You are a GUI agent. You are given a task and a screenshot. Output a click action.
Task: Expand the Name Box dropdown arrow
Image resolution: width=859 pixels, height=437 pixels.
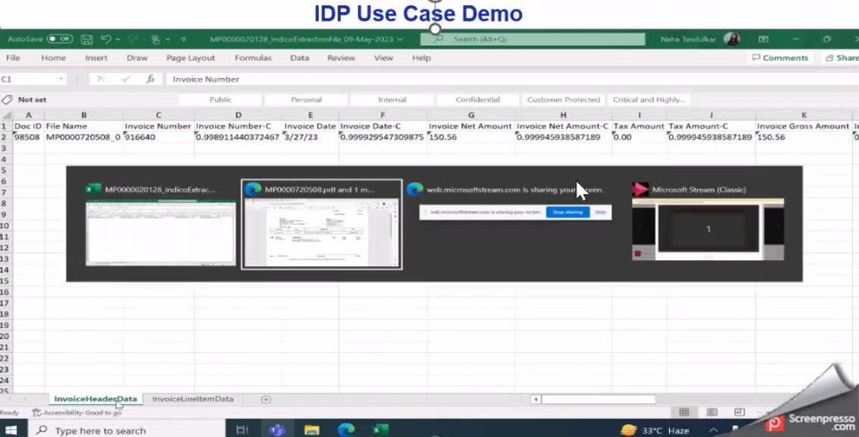click(61, 79)
